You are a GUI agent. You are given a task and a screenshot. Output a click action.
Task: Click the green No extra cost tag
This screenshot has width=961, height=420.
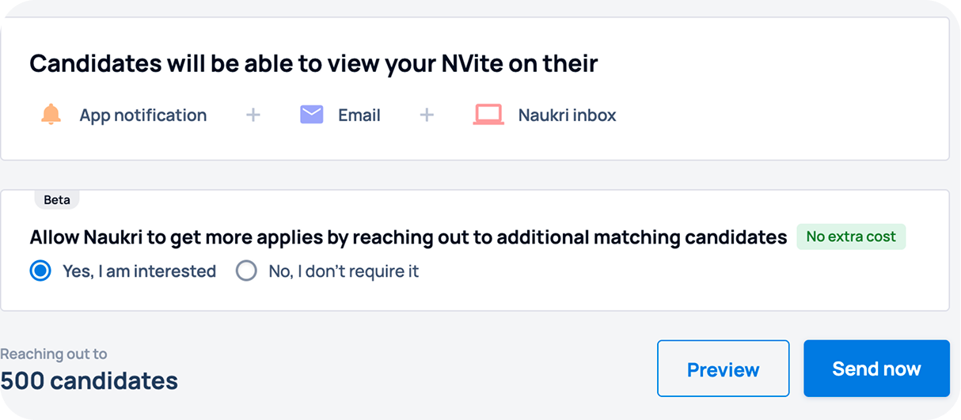pos(851,236)
